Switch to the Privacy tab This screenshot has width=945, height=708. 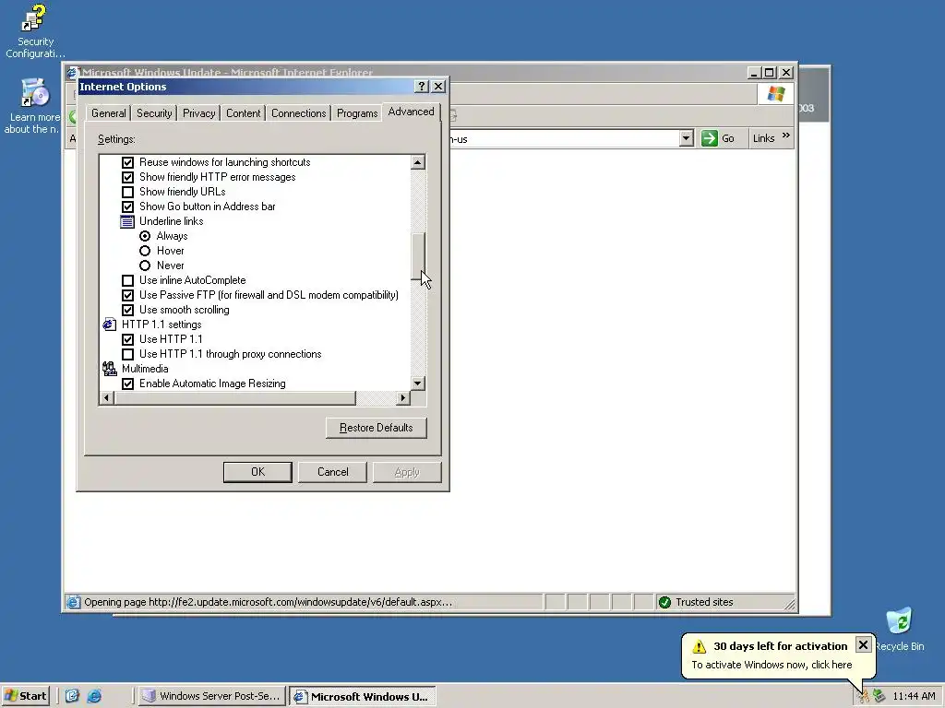coord(199,113)
